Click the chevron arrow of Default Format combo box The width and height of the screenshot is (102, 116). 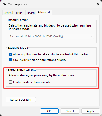(x=92, y=36)
